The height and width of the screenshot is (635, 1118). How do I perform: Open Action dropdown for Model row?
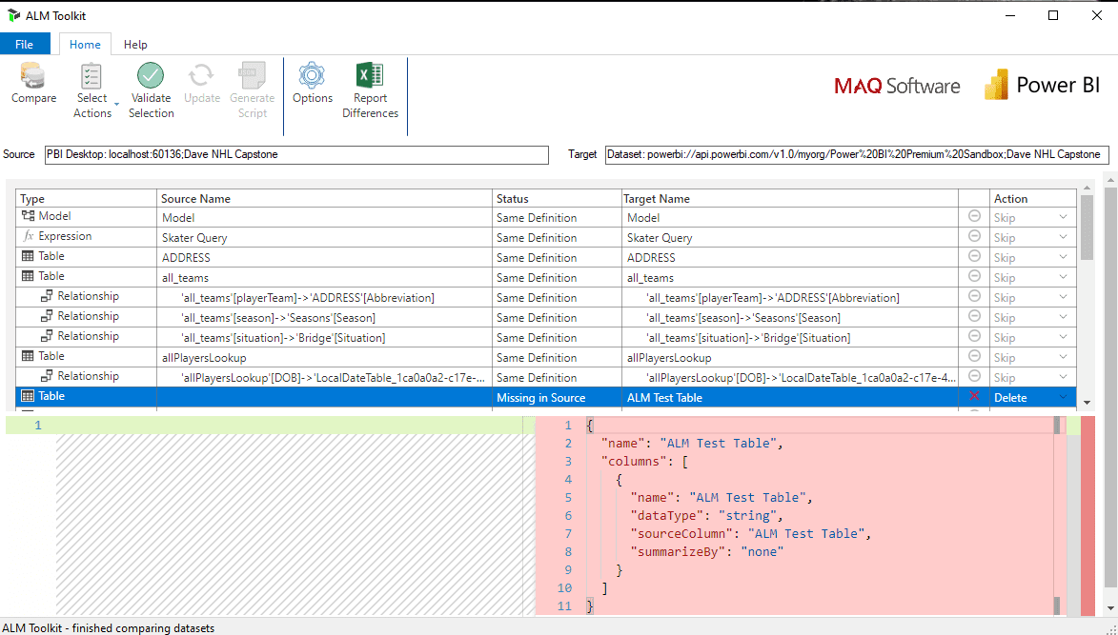coord(1063,217)
